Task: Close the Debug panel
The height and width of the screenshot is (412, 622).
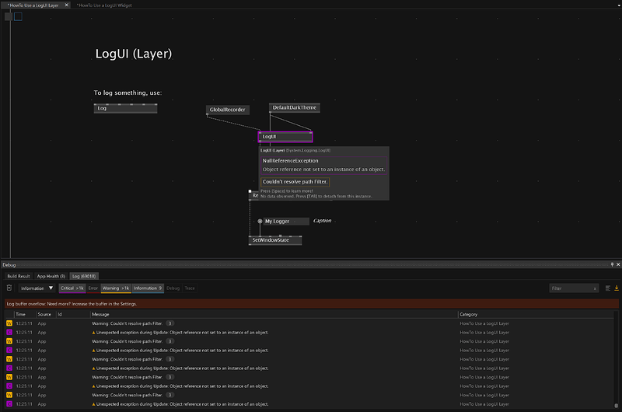Action: point(618,264)
